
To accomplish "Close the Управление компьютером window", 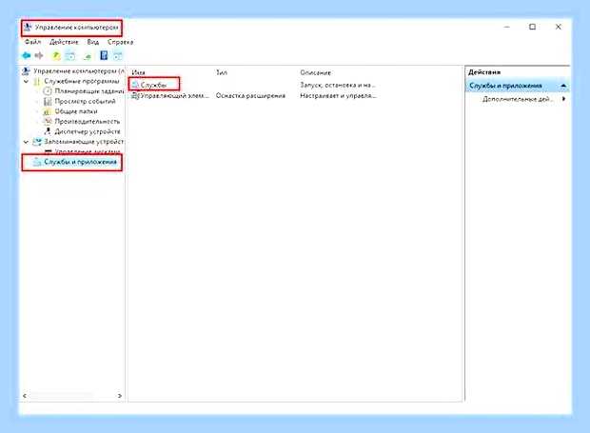I will tap(559, 27).
